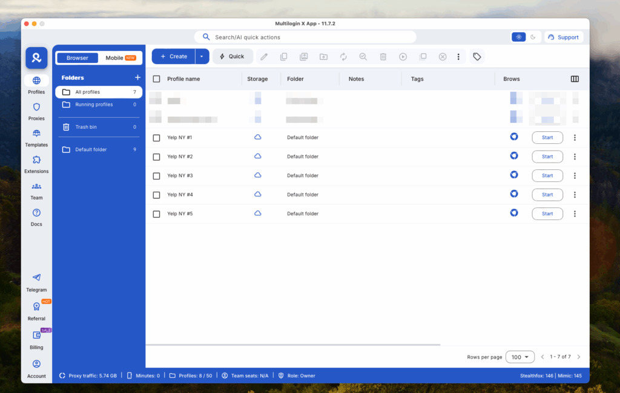
Task: Open the Rows per page dropdown
Action: [519, 357]
